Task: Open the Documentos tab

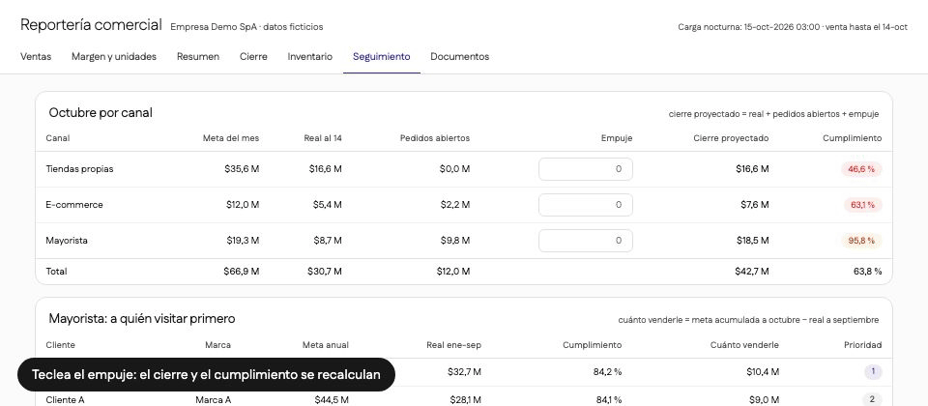Action: click(x=459, y=57)
